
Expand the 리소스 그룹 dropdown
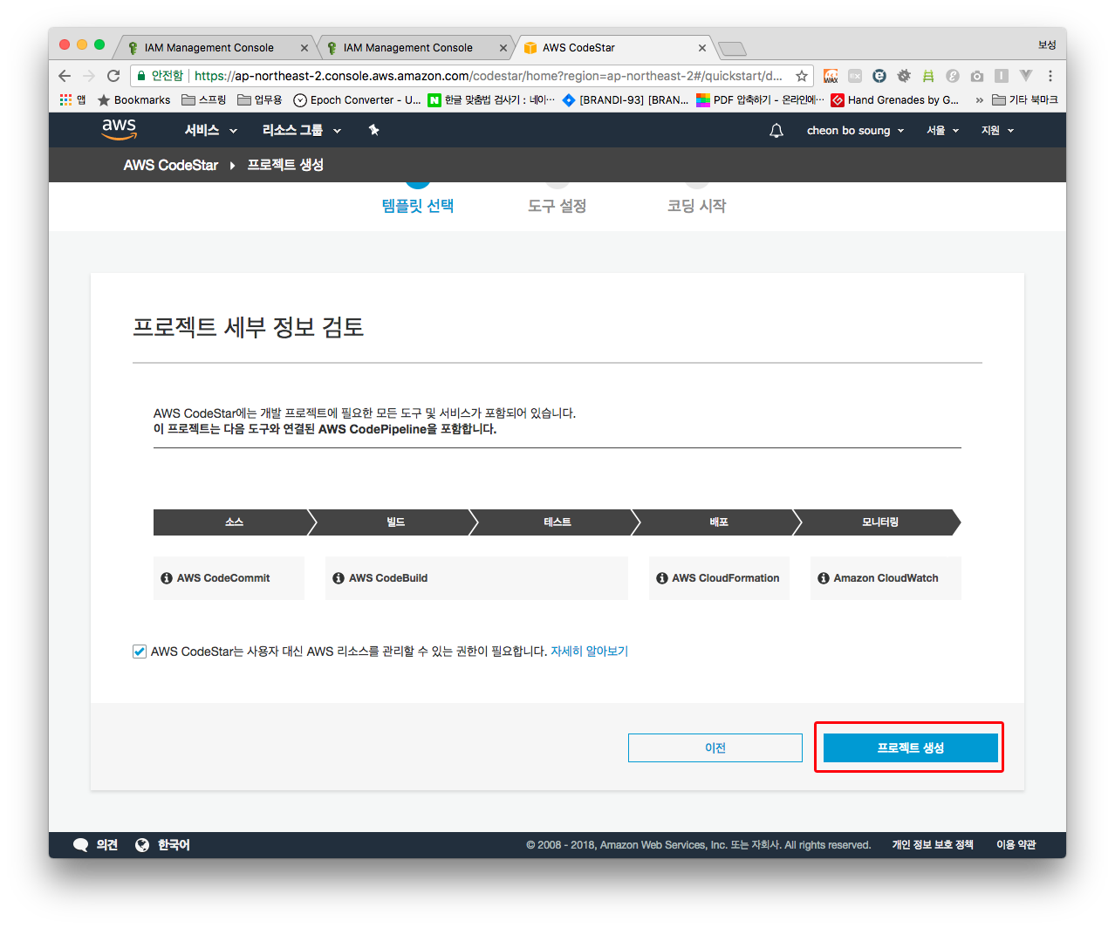(301, 131)
